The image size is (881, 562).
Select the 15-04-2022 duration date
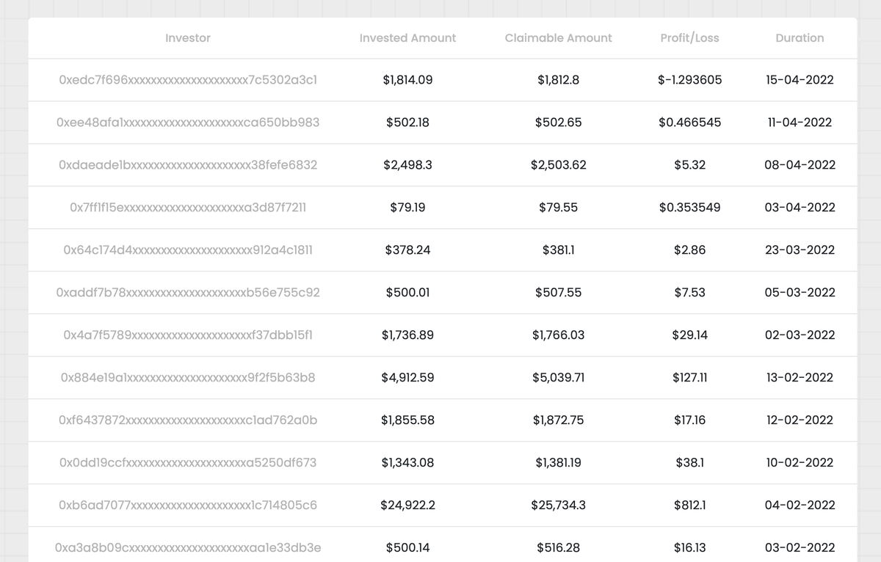(x=800, y=80)
